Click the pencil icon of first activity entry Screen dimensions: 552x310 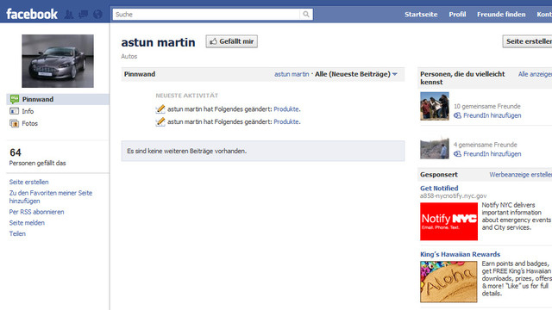[160, 109]
